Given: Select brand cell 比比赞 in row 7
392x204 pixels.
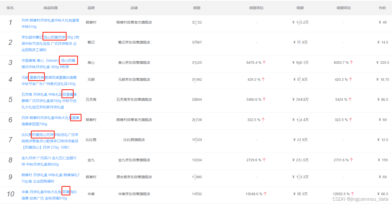Looking at the screenshot, I should [91, 140].
